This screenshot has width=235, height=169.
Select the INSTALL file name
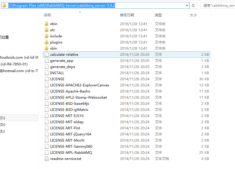[x=57, y=73]
